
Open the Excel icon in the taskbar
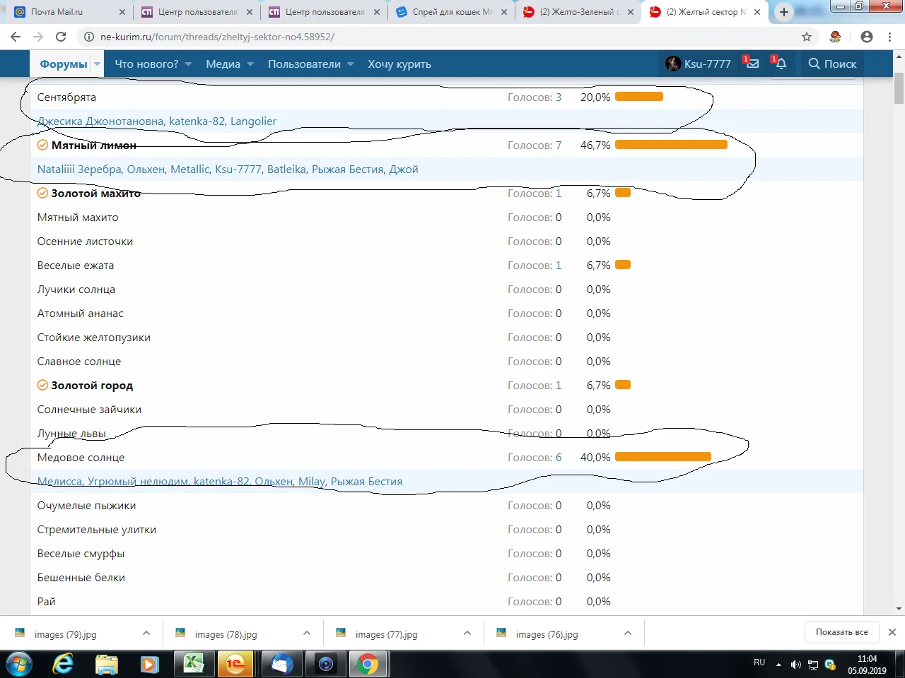tap(193, 664)
